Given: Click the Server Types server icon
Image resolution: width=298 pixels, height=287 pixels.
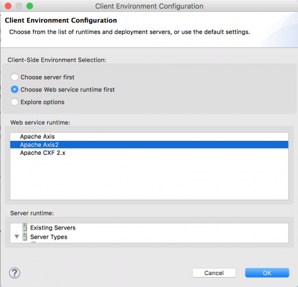Looking at the screenshot, I should [x=25, y=237].
